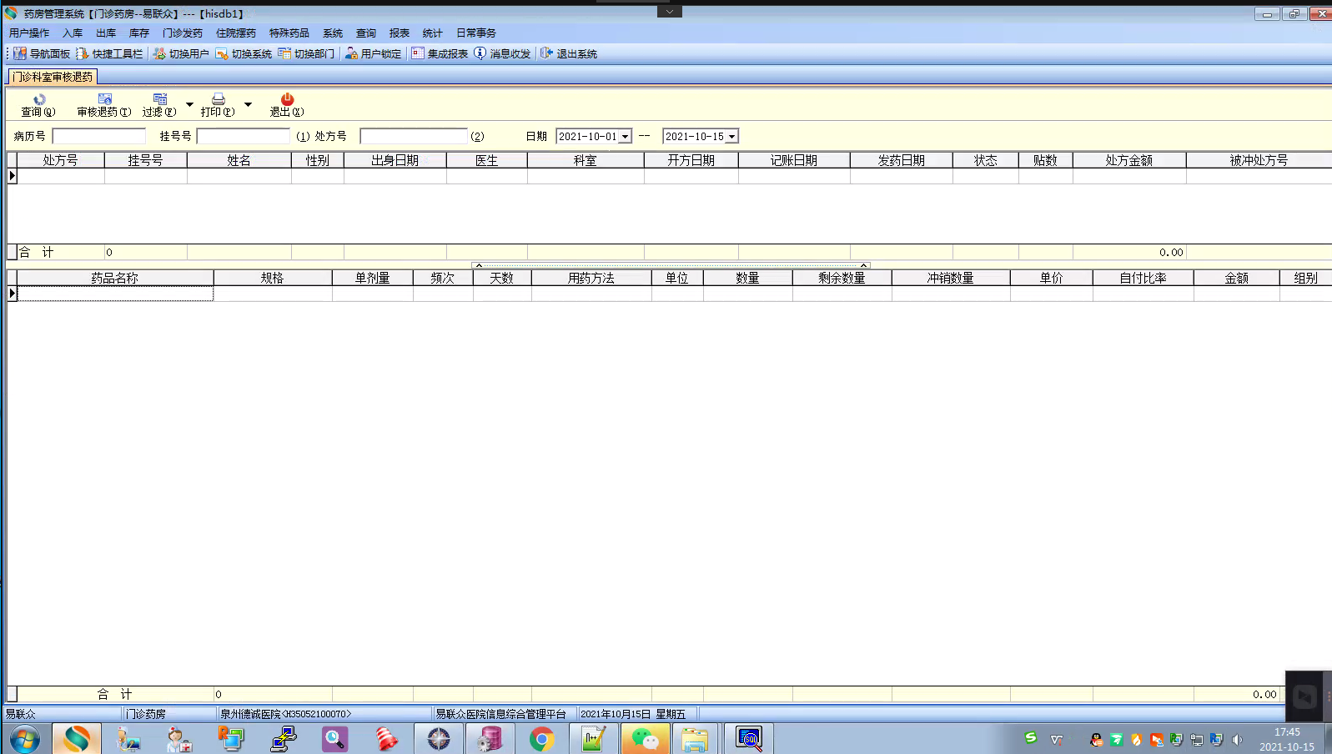Viewport: 1332px width, 754px height.
Task: Select the 门诊科室审核退药 tab
Action: (x=53, y=77)
